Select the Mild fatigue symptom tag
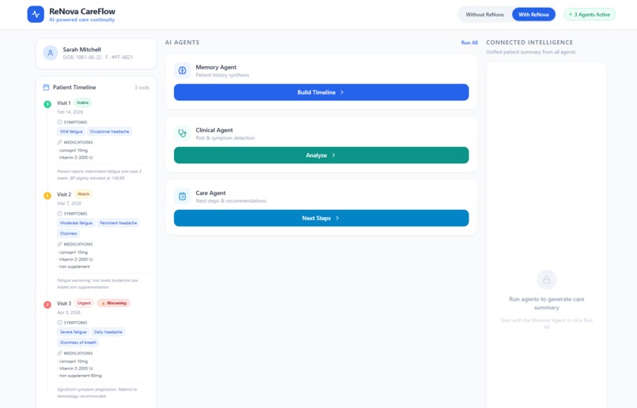 71,132
